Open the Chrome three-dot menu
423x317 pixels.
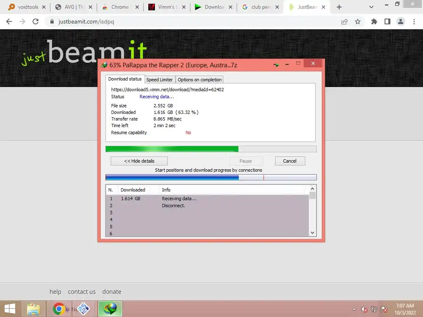414,21
